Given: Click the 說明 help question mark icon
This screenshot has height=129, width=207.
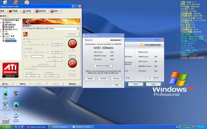Looking at the screenshot, I should [52, 11].
